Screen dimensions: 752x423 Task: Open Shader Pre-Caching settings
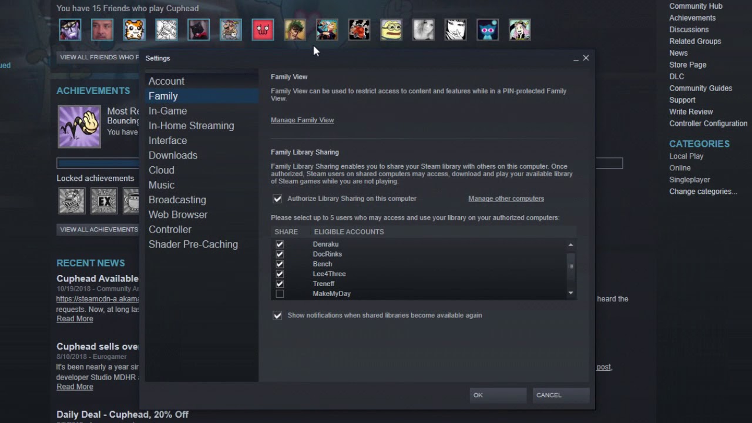tap(202, 244)
